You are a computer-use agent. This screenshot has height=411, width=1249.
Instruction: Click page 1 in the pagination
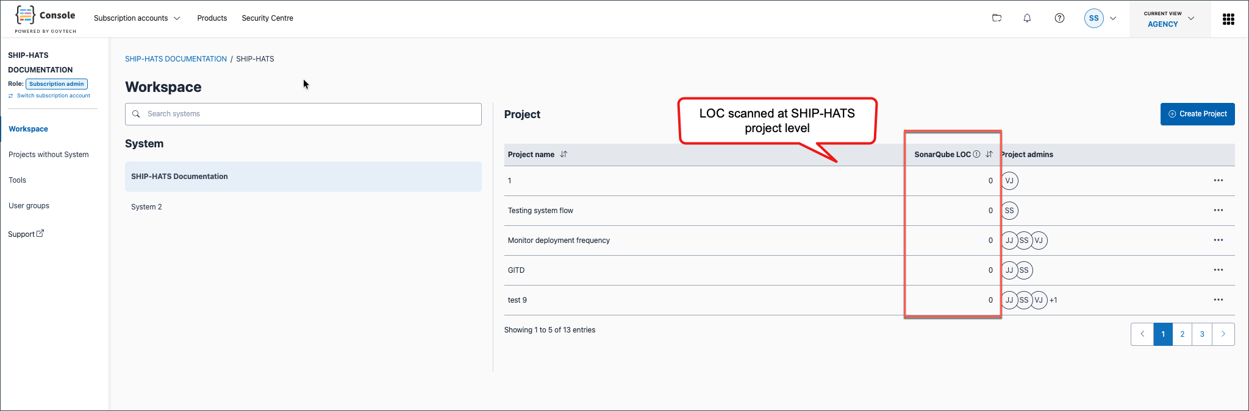coord(1163,334)
